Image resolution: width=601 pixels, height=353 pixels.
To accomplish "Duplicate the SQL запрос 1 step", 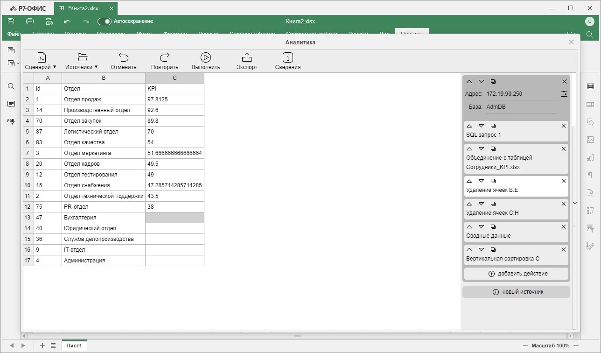I will click(493, 126).
